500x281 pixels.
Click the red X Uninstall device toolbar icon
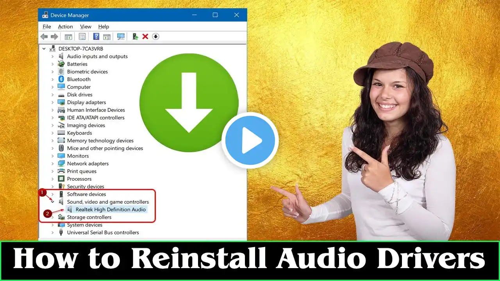coord(145,36)
